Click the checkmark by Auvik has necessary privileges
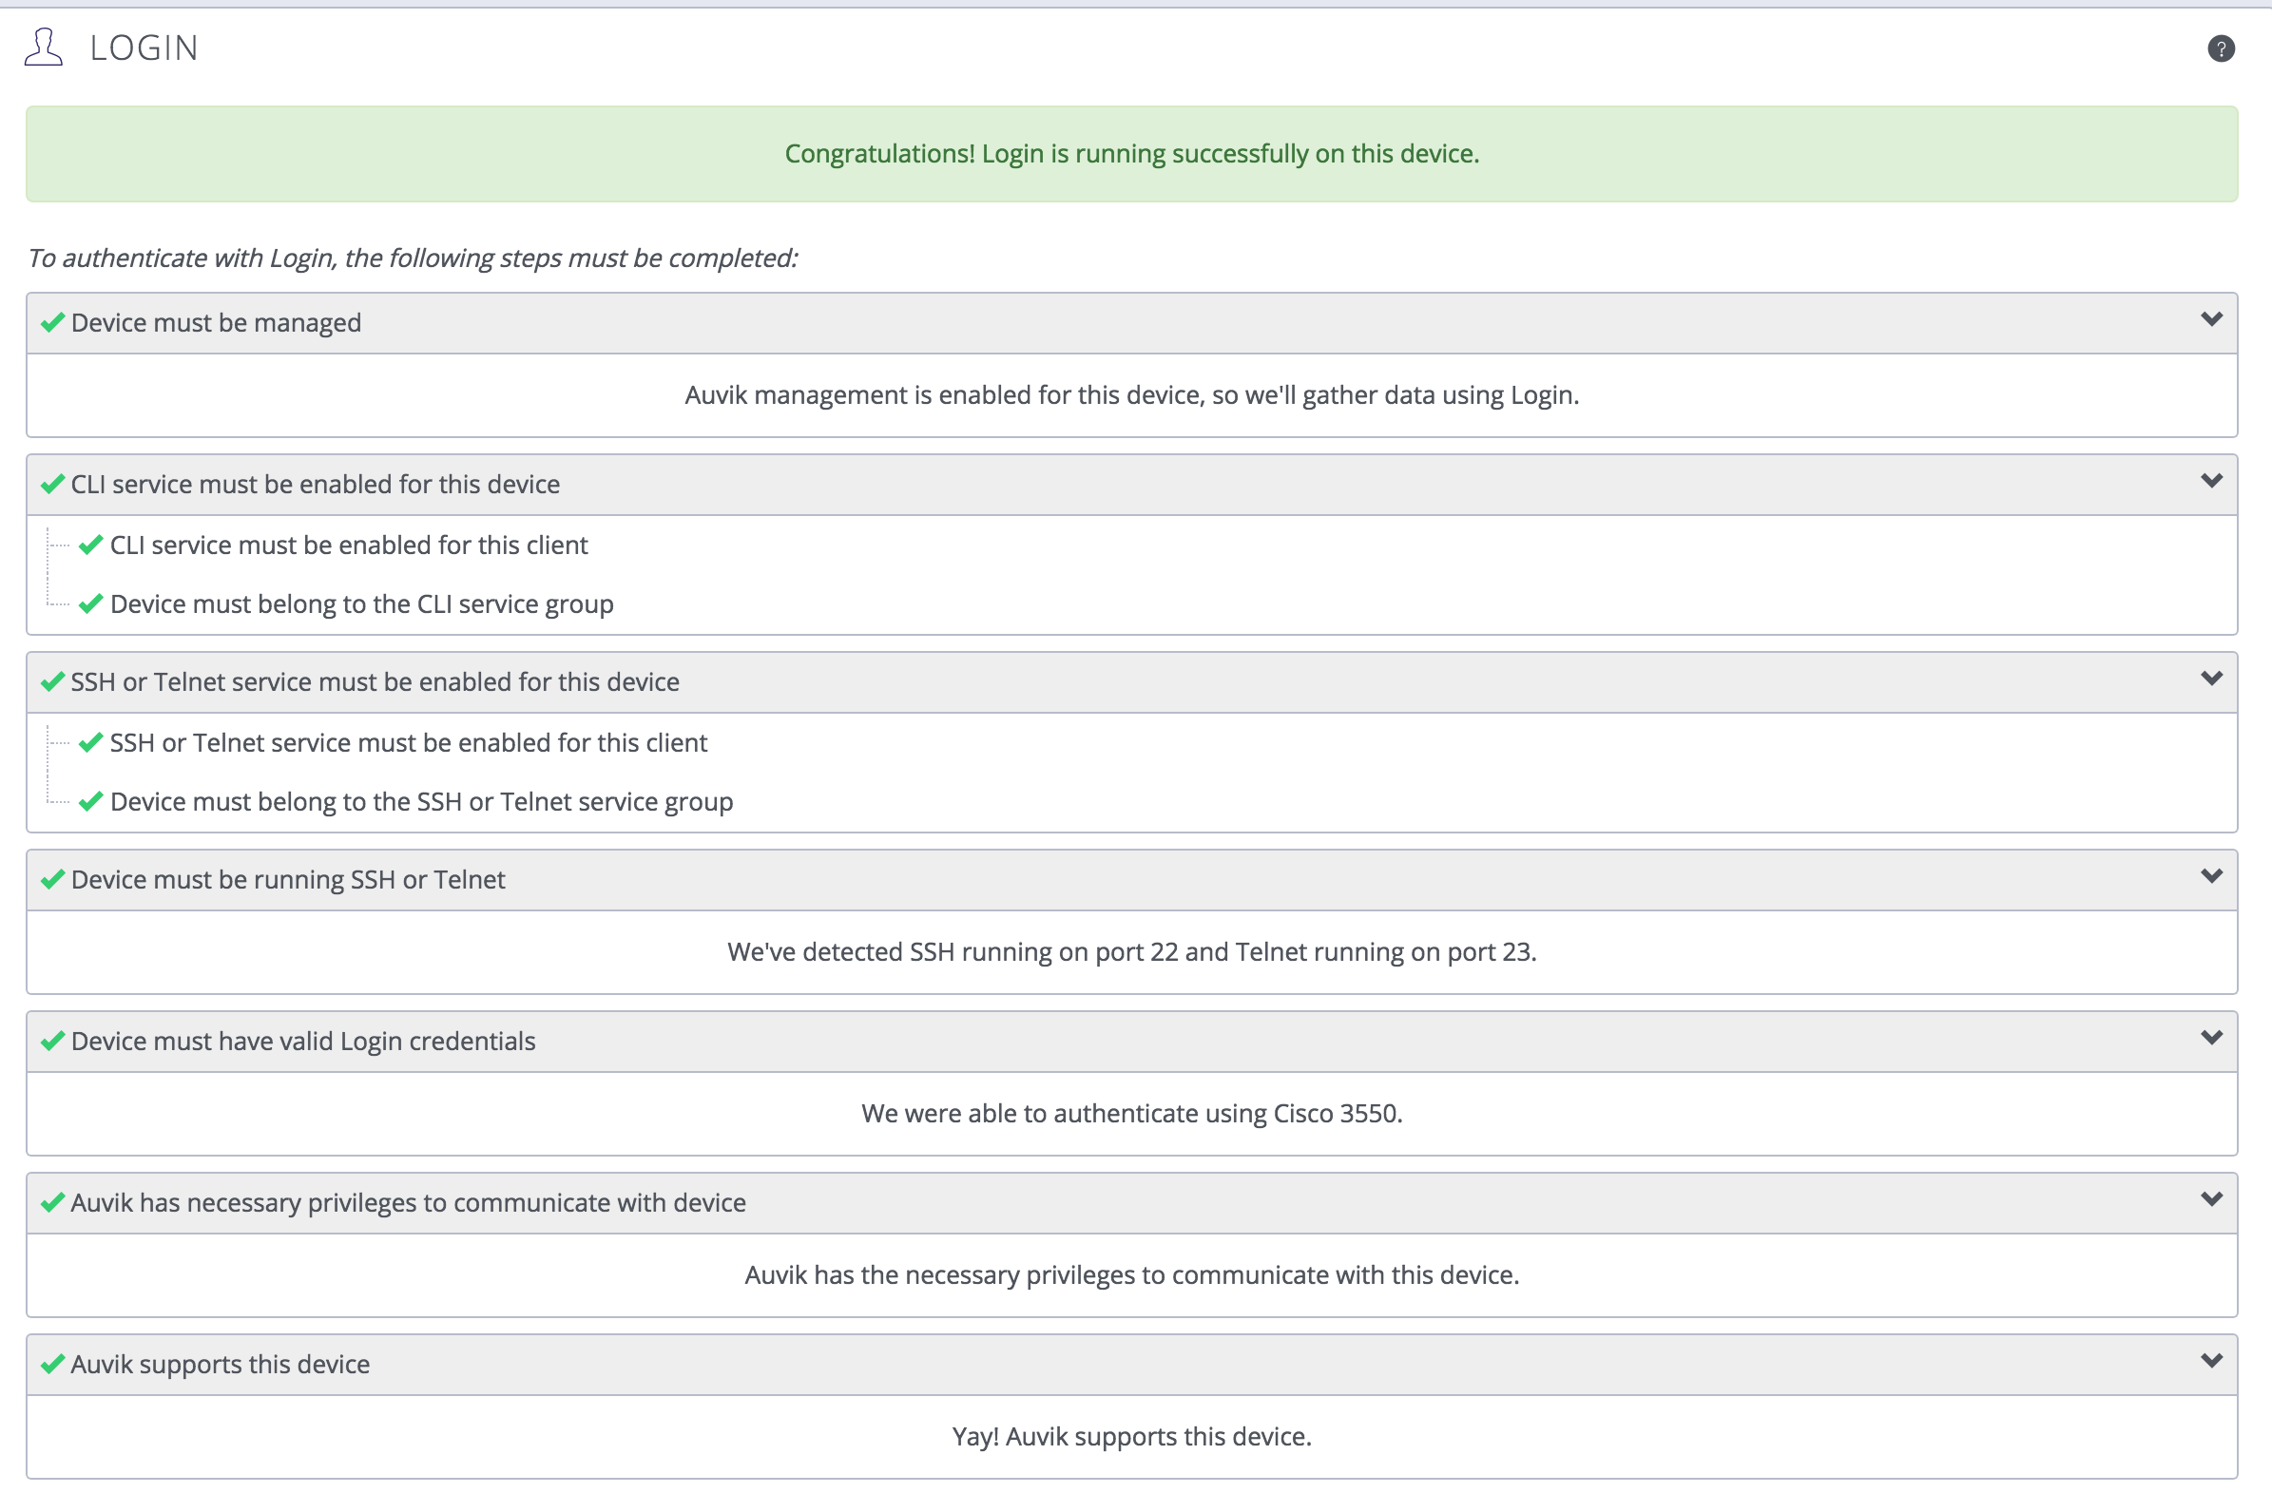 pos(53,1202)
